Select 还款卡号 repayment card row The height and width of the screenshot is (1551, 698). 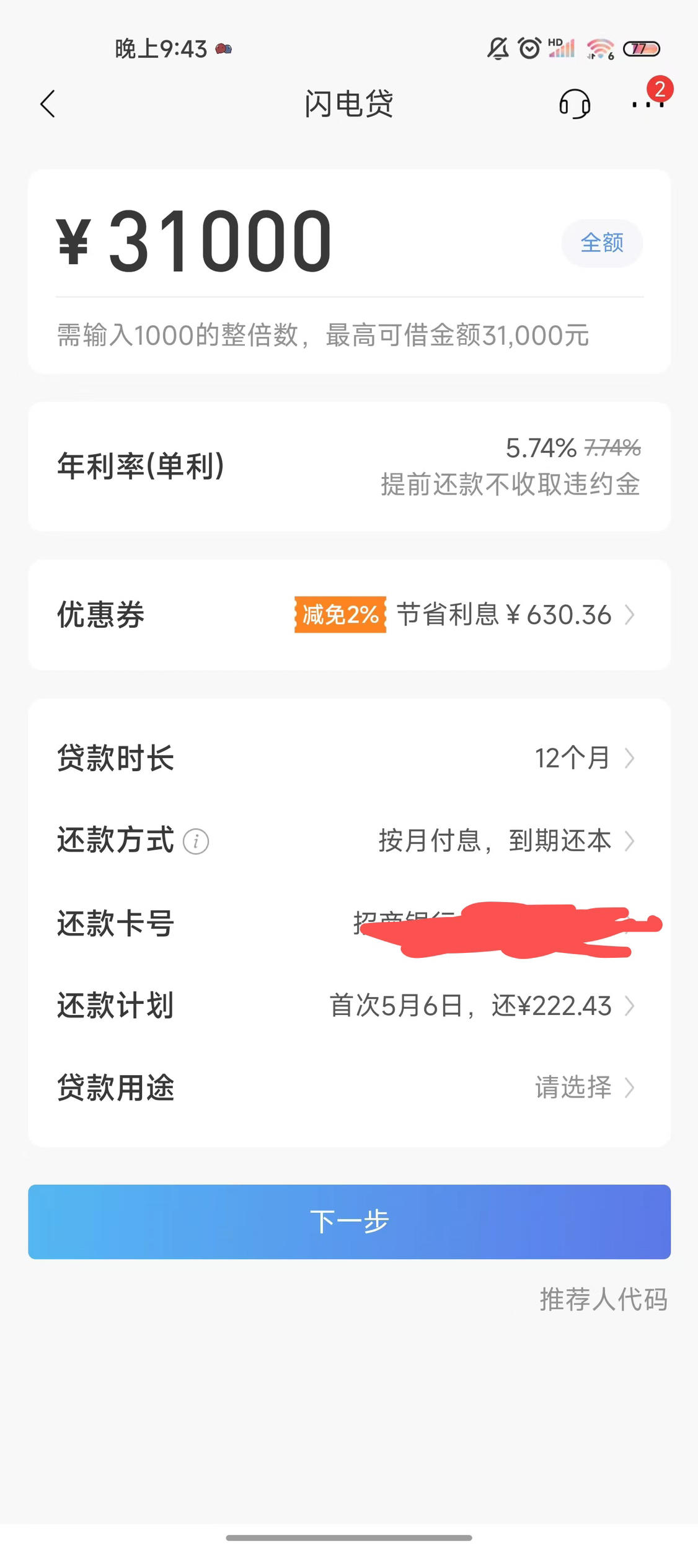[x=349, y=923]
